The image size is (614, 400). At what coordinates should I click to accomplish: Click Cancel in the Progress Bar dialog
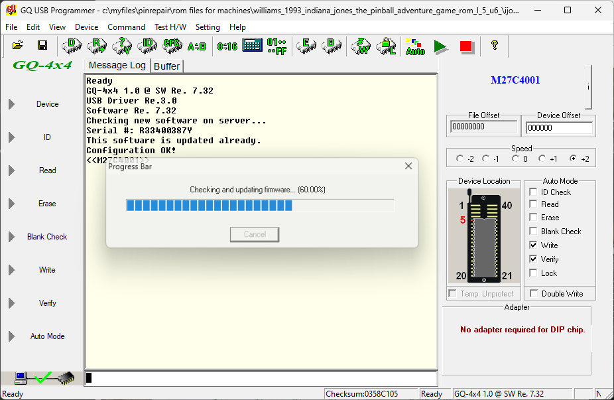[255, 234]
